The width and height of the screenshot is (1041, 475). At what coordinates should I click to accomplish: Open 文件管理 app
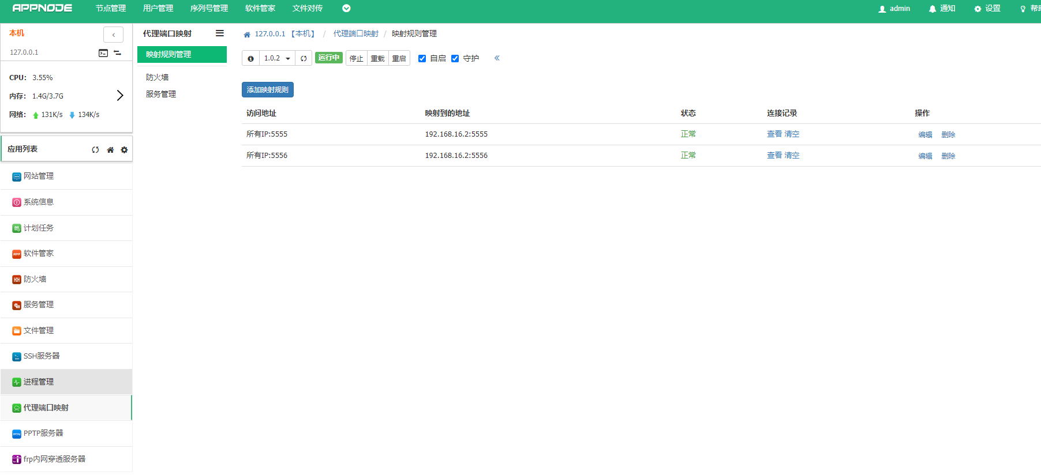point(66,331)
